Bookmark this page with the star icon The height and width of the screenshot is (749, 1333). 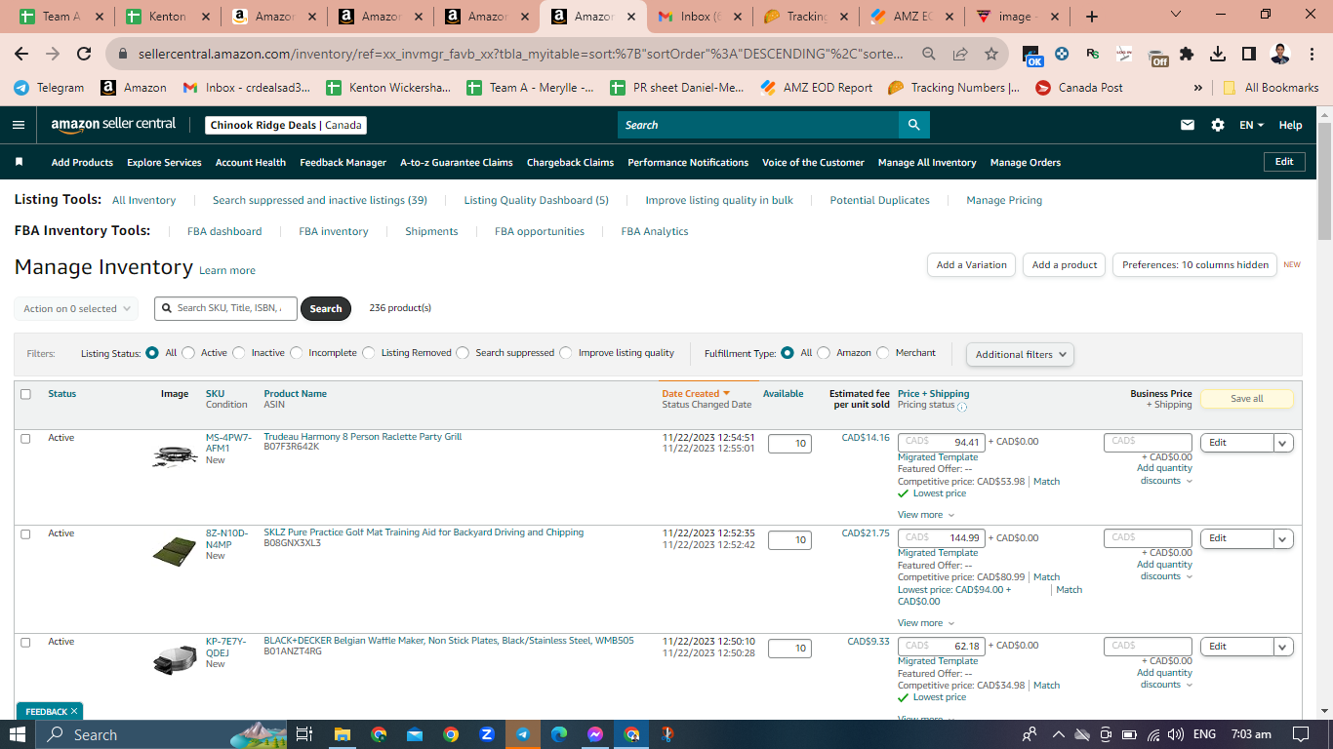point(990,55)
